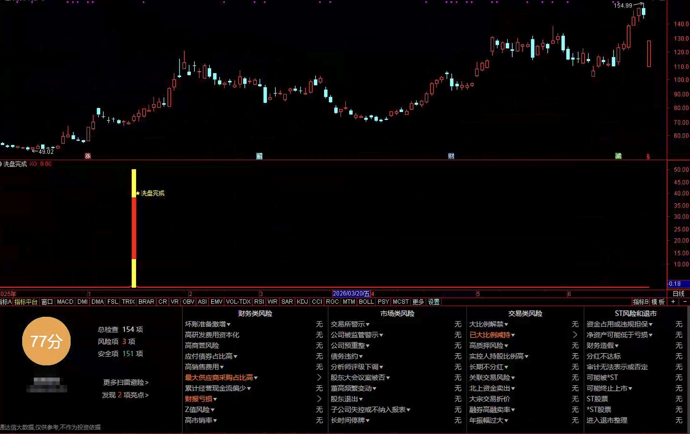The image size is (690, 434).
Task: Click the 进入退市整理 risk row
Action: 634,420
